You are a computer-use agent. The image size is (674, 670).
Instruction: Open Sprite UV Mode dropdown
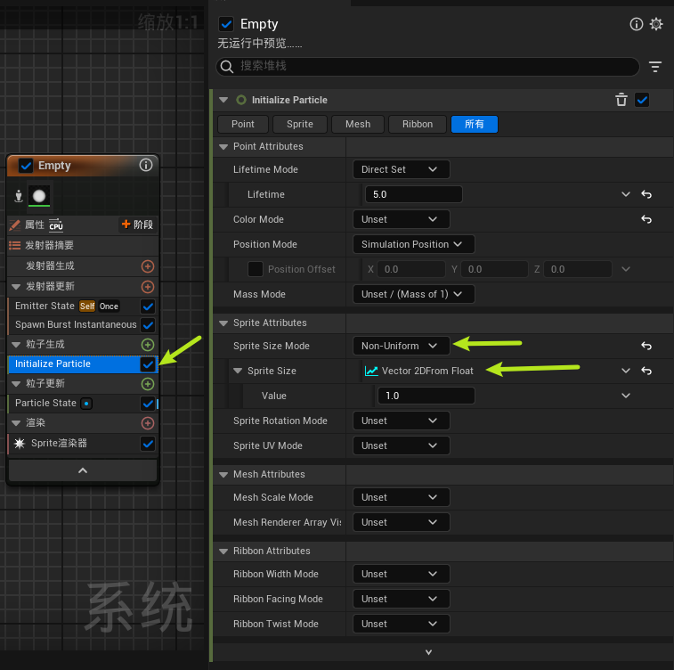[401, 445]
